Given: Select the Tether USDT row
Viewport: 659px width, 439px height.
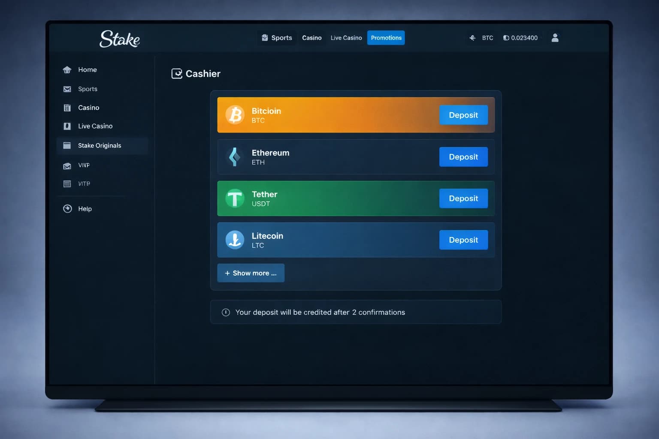Looking at the screenshot, I should click(x=335, y=198).
